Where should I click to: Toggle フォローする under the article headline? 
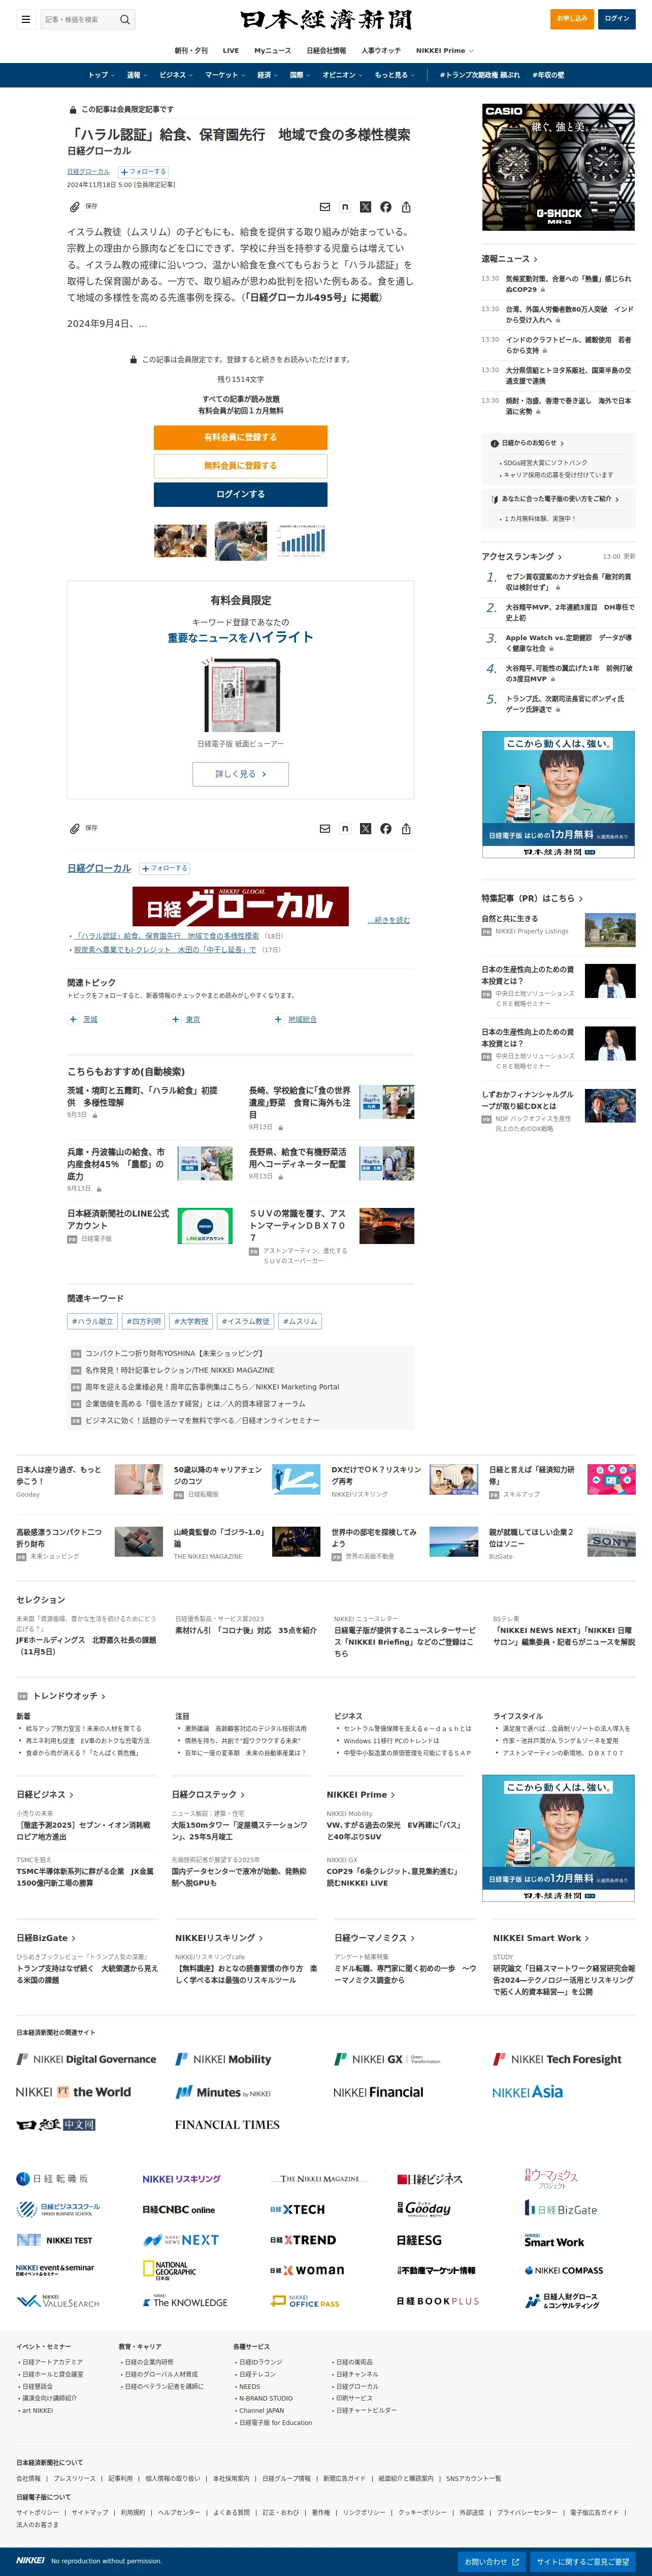click(144, 172)
